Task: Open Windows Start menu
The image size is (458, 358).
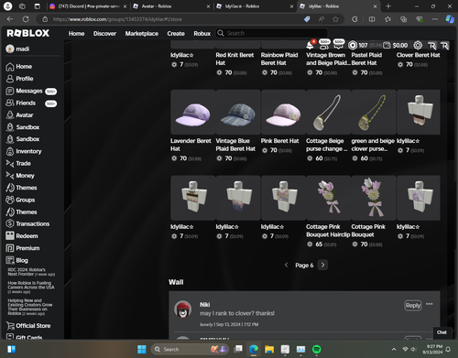Action: (142, 349)
